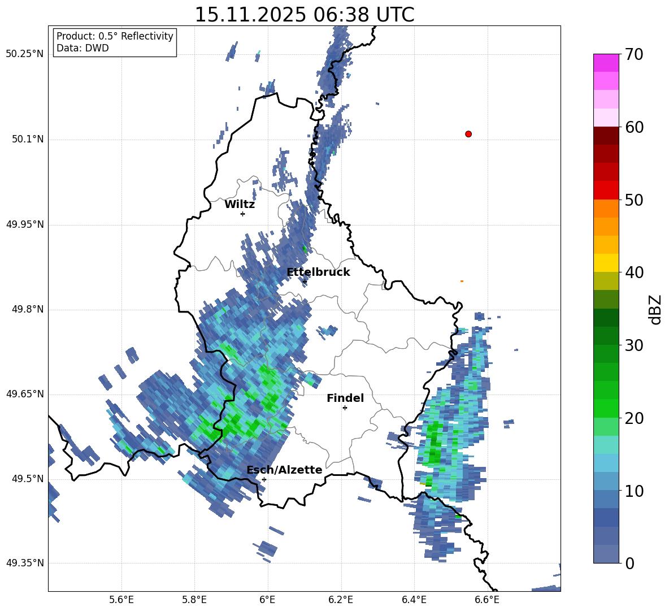The height and width of the screenshot is (611, 669).
Task: Click the Wiltz city label
Action: tap(240, 205)
